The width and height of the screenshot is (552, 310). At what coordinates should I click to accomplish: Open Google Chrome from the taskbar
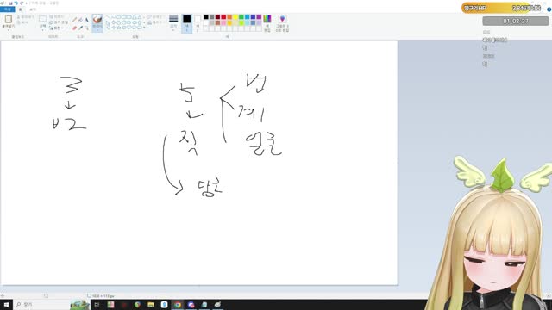[178, 305]
